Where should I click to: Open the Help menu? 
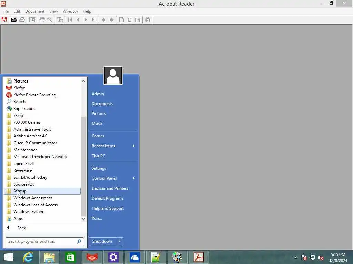pyautogui.click(x=87, y=11)
